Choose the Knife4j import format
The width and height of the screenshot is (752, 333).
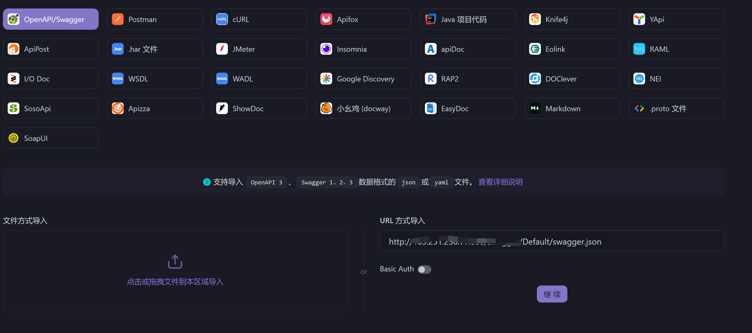(572, 19)
